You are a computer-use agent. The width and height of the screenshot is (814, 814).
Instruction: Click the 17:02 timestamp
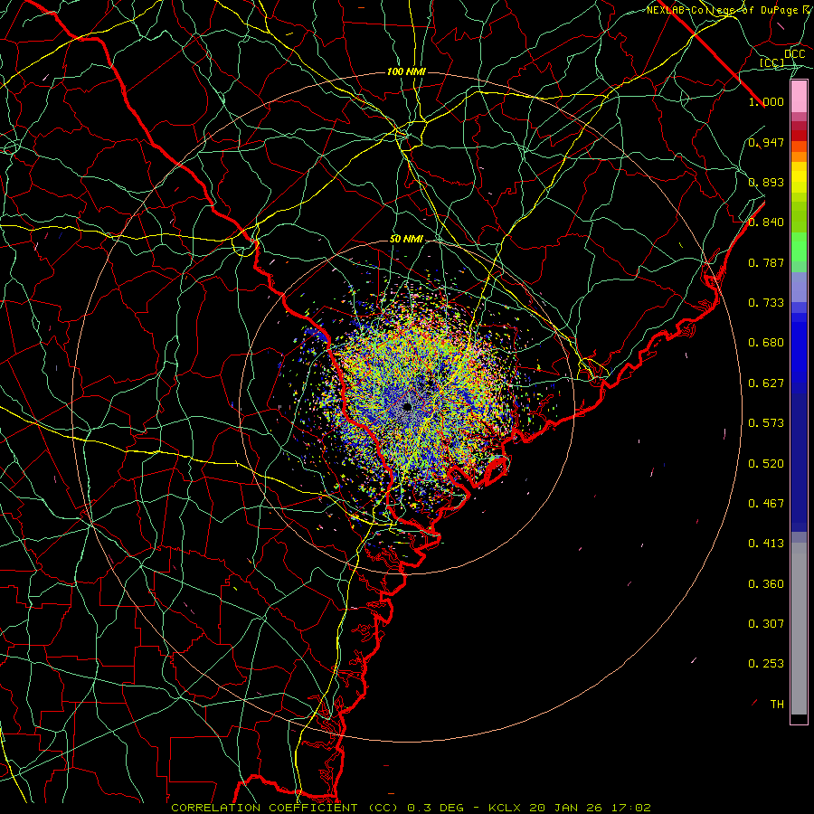pos(630,808)
